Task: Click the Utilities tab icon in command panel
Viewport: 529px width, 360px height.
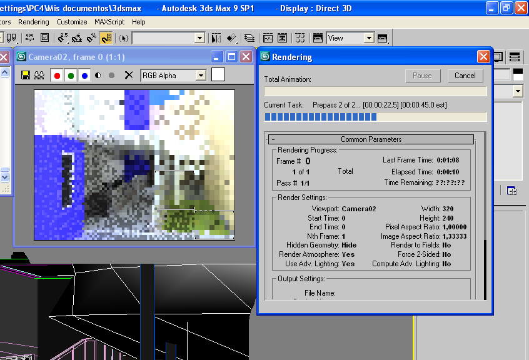Action: (514, 57)
